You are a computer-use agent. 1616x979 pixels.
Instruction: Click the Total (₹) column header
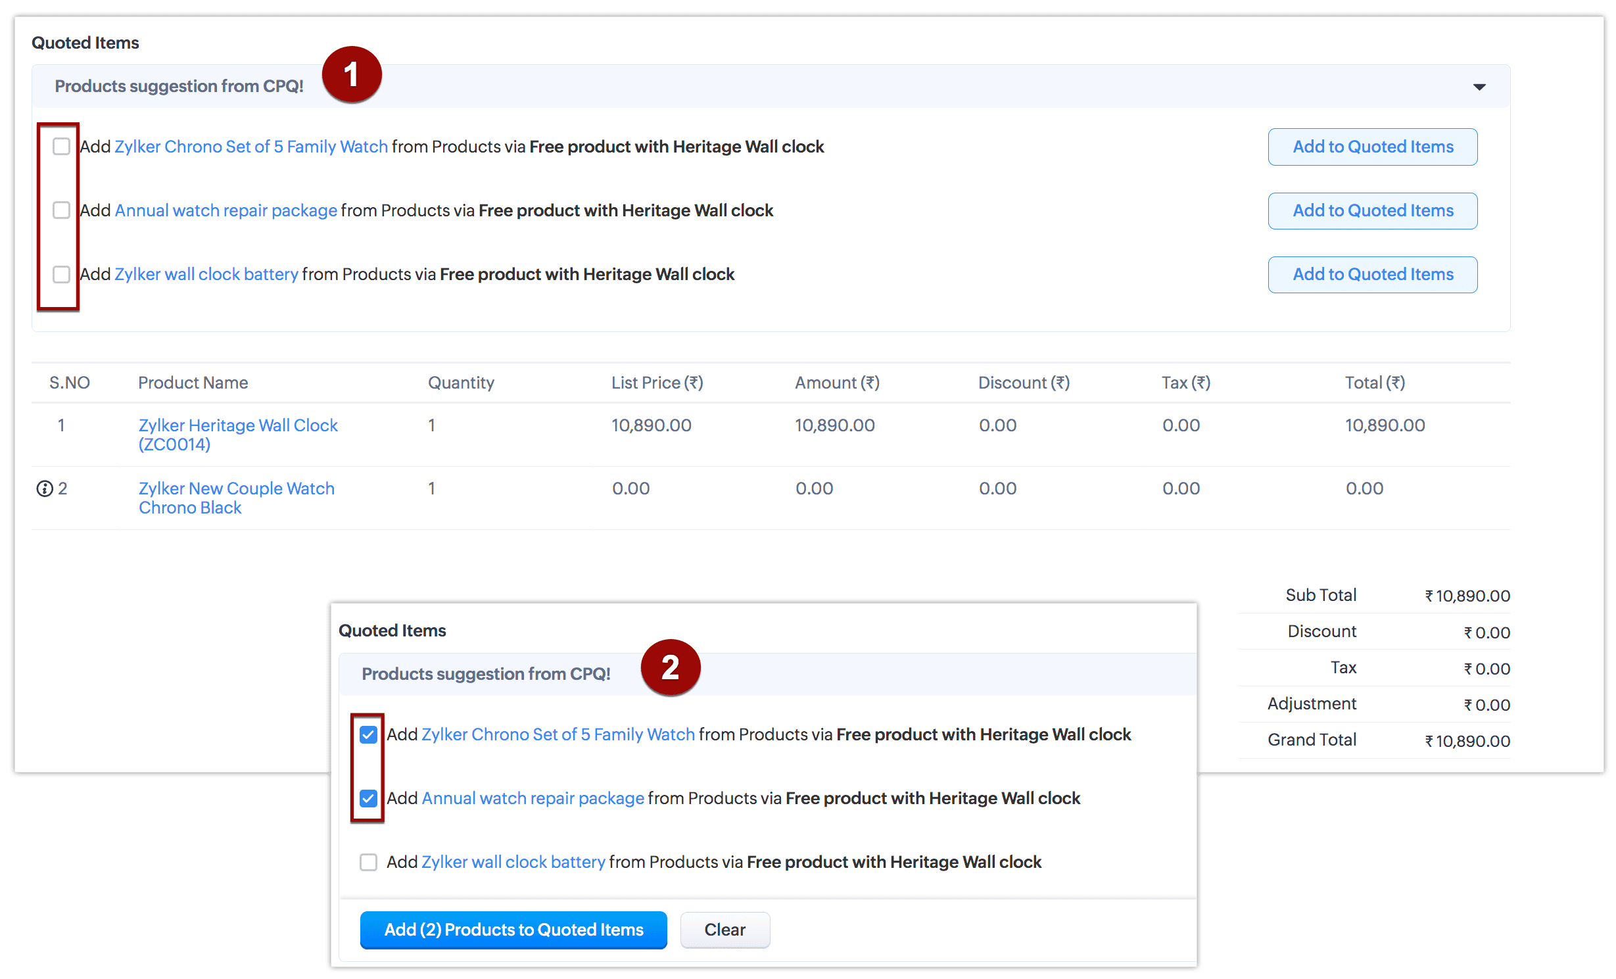[x=1375, y=383]
